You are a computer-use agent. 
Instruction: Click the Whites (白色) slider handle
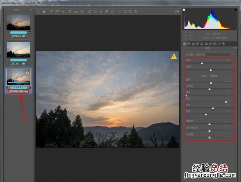213,108
